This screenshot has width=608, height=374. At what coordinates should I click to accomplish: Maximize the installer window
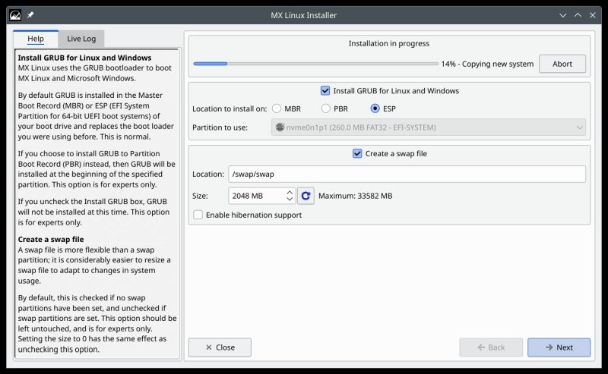tap(578, 15)
